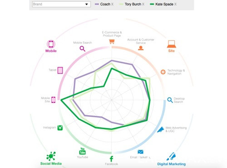227x168 pixels.
Task: Remove Tory Burch with its X
Action: pos(143,4)
